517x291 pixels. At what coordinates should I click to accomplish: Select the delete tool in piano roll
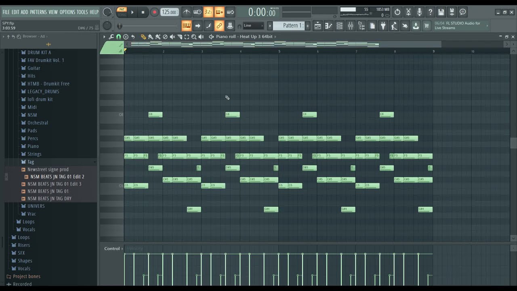[165, 37]
